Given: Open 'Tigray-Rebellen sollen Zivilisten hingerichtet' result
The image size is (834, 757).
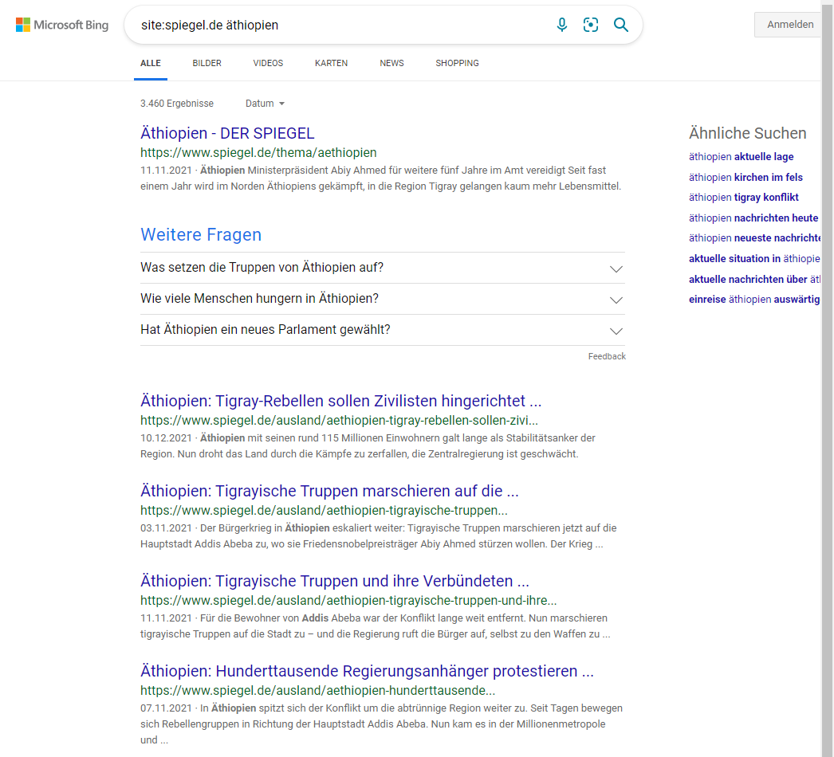Looking at the screenshot, I should (x=341, y=401).
